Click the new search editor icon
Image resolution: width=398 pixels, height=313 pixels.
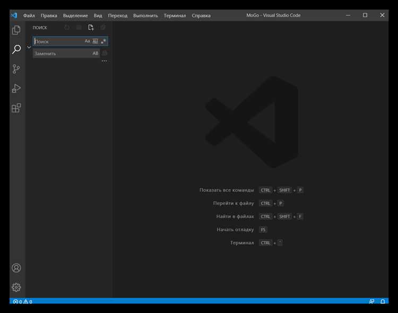(x=91, y=28)
